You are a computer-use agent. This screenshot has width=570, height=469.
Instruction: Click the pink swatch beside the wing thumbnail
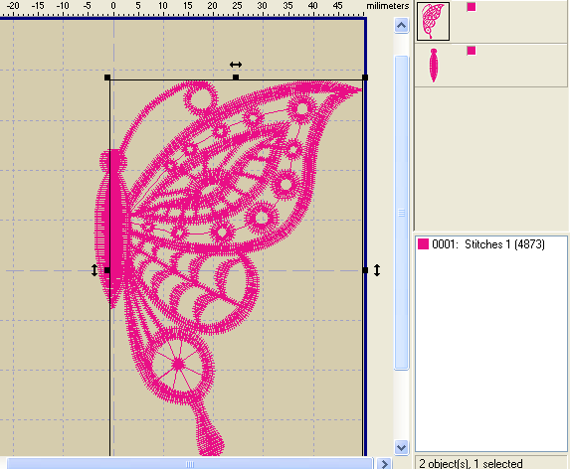pyautogui.click(x=472, y=7)
